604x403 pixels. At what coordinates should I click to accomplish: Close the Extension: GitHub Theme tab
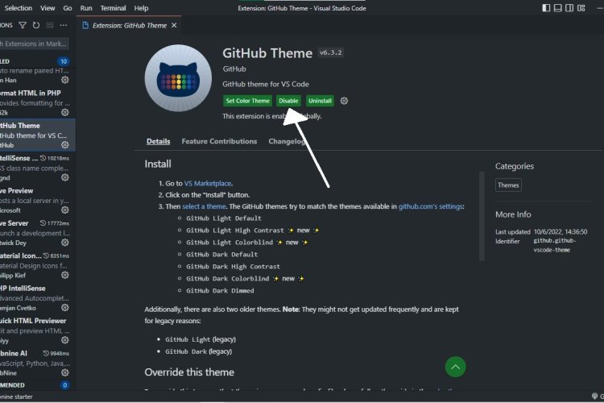coord(174,25)
